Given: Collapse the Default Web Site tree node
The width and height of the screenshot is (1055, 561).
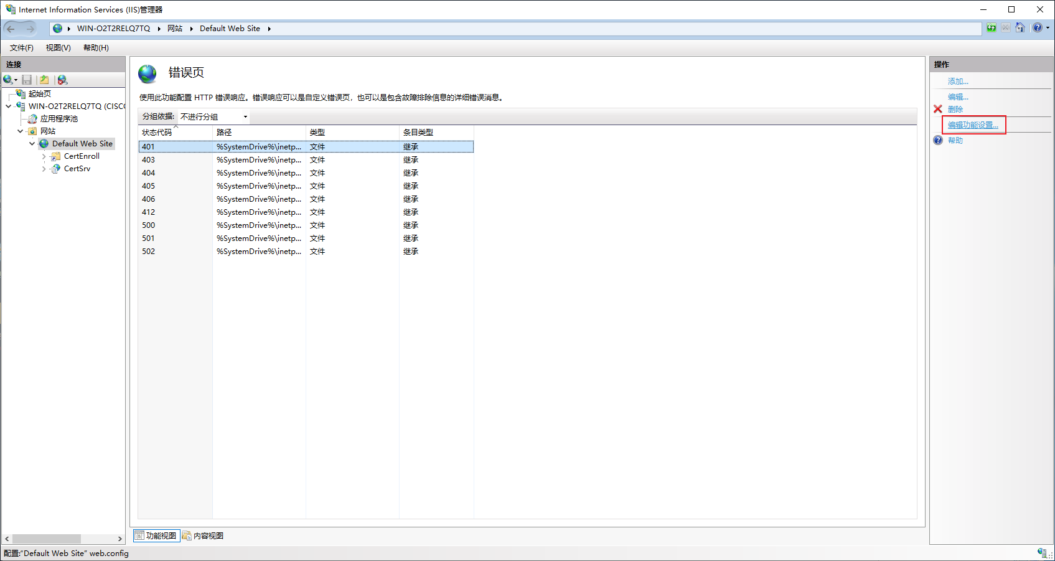Looking at the screenshot, I should coord(32,144).
